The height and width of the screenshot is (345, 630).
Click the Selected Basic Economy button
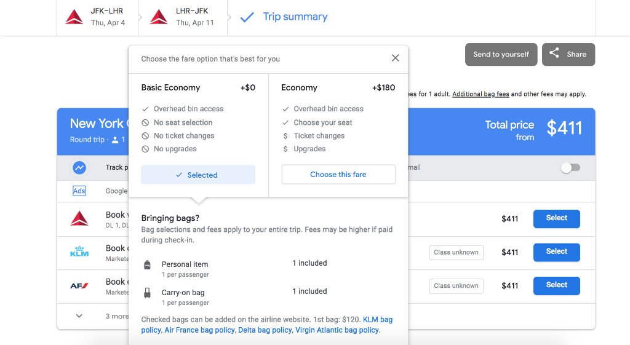(x=197, y=175)
